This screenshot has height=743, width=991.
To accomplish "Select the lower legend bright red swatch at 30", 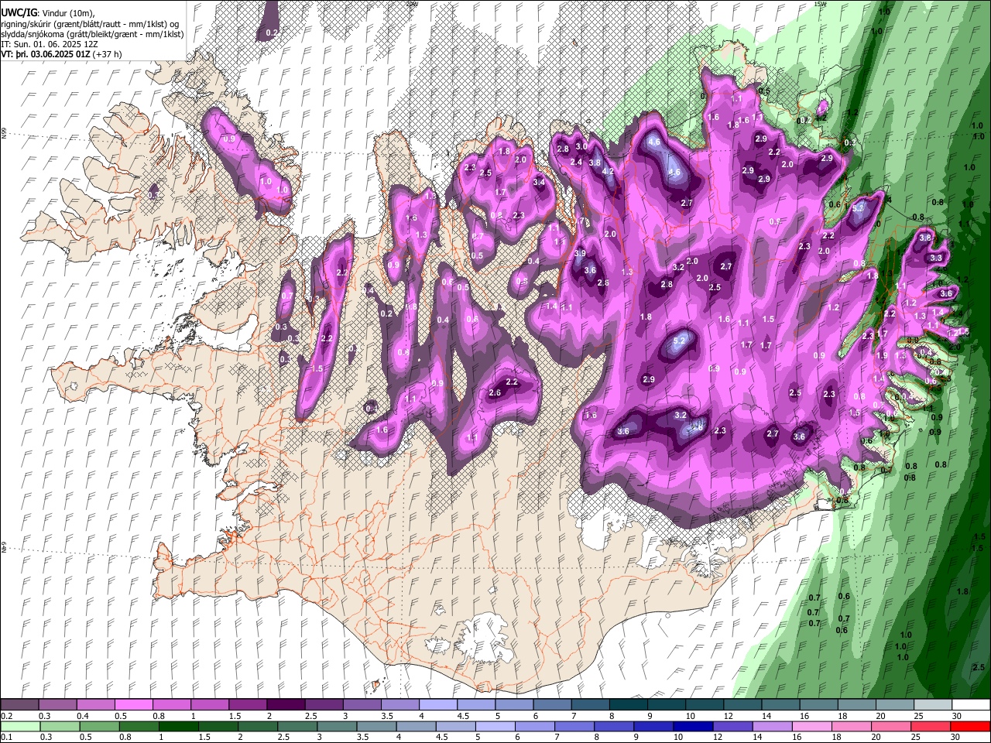I will pyautogui.click(x=971, y=726).
